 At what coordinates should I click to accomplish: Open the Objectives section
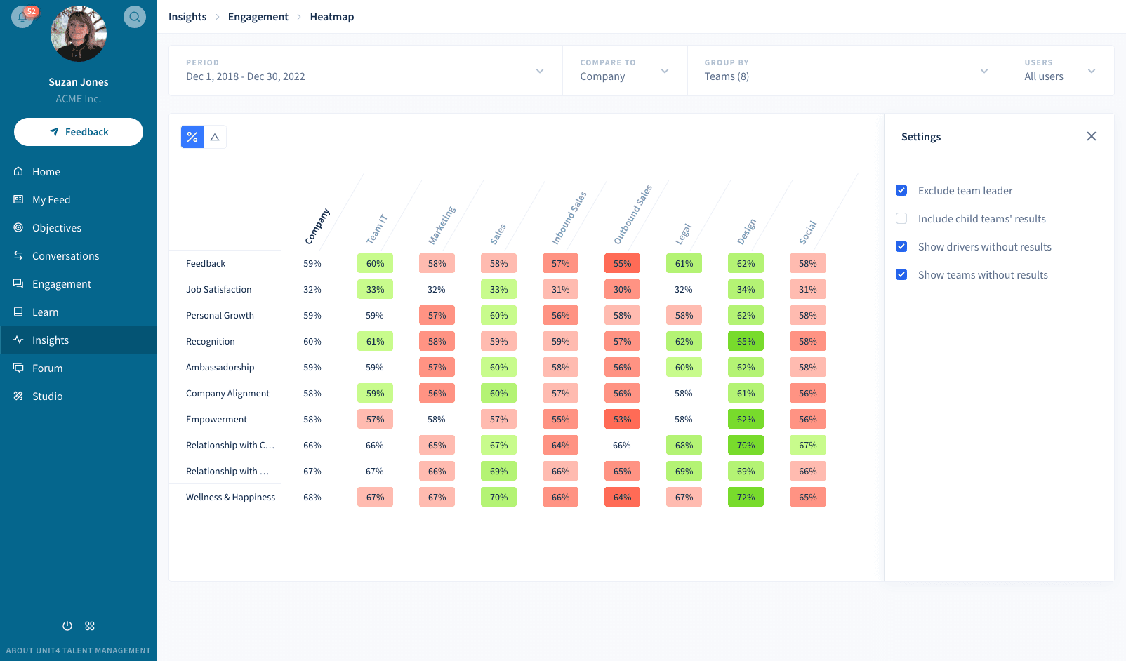[57, 227]
